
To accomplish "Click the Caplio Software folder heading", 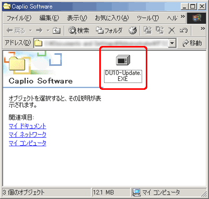I will coord(41,81).
